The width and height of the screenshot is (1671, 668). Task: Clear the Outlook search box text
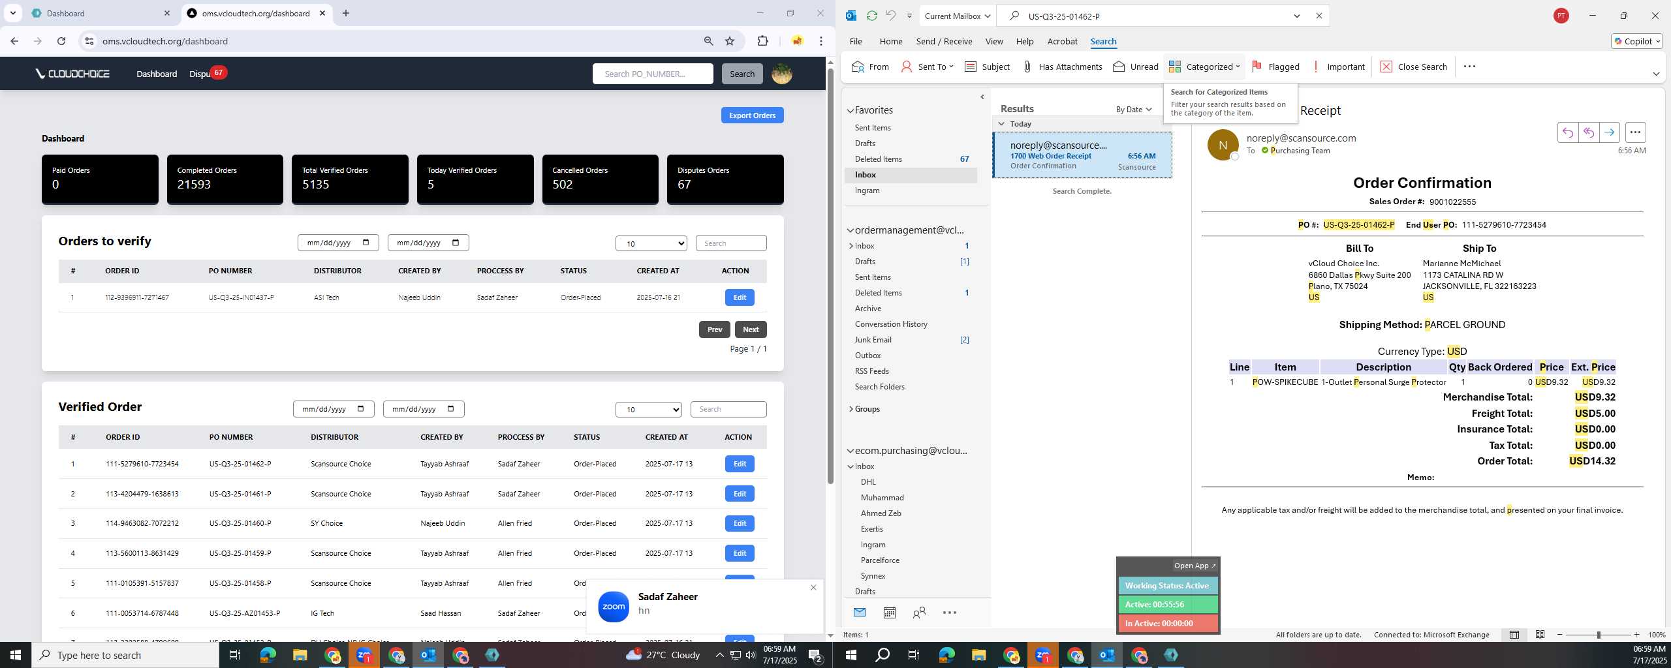tap(1319, 16)
